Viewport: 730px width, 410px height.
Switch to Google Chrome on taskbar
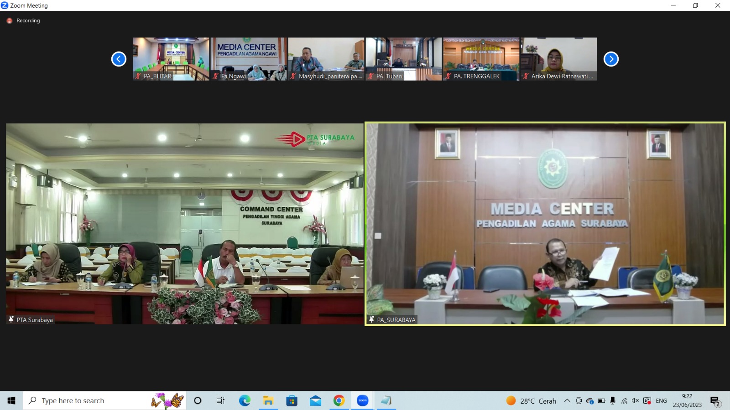[339, 400]
